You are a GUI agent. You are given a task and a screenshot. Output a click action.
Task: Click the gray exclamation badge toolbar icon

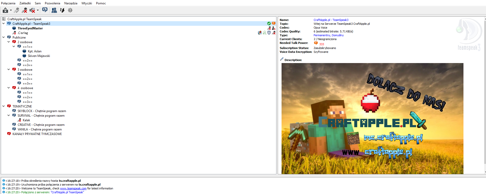click(x=70, y=10)
